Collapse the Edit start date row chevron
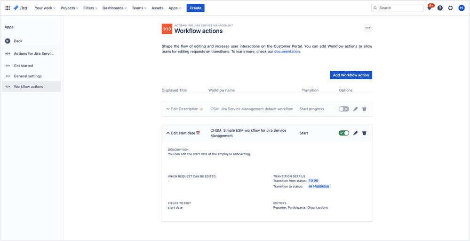Screen dimensions: 470x241 168,133
